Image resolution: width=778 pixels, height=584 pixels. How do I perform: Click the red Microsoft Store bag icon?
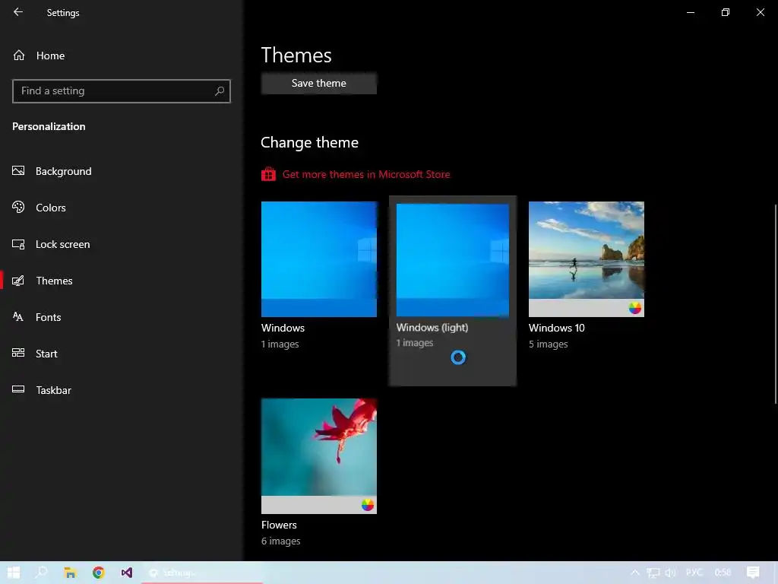268,174
